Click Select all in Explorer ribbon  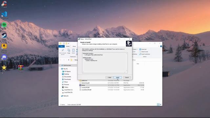(143, 49)
